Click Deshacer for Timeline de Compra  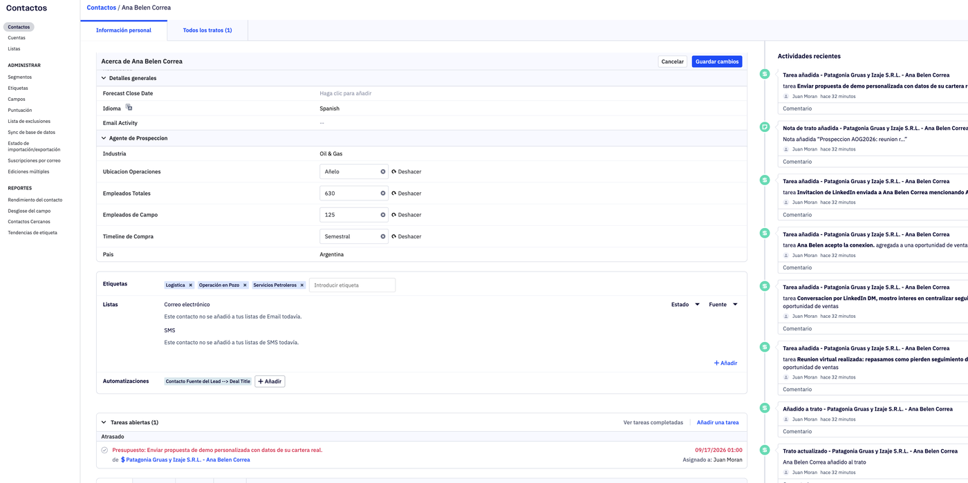tap(407, 236)
